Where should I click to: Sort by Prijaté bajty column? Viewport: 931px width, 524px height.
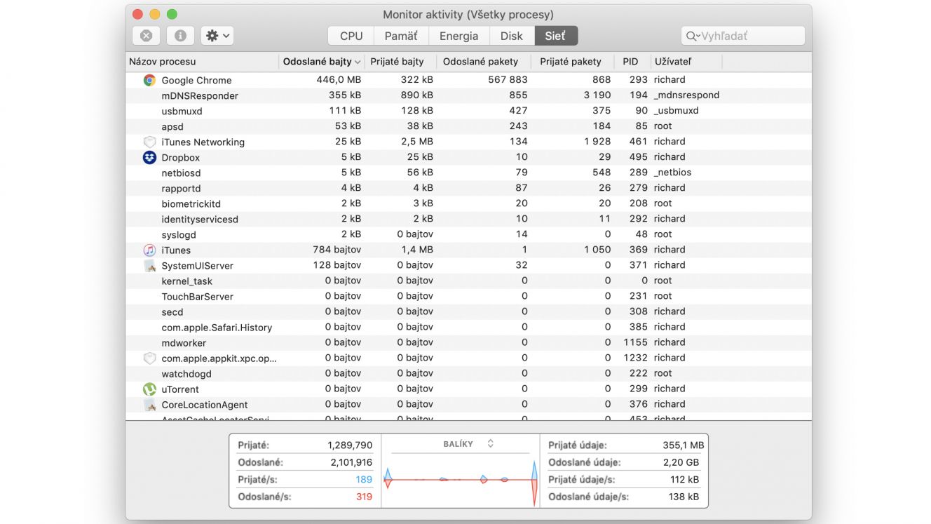(400, 62)
